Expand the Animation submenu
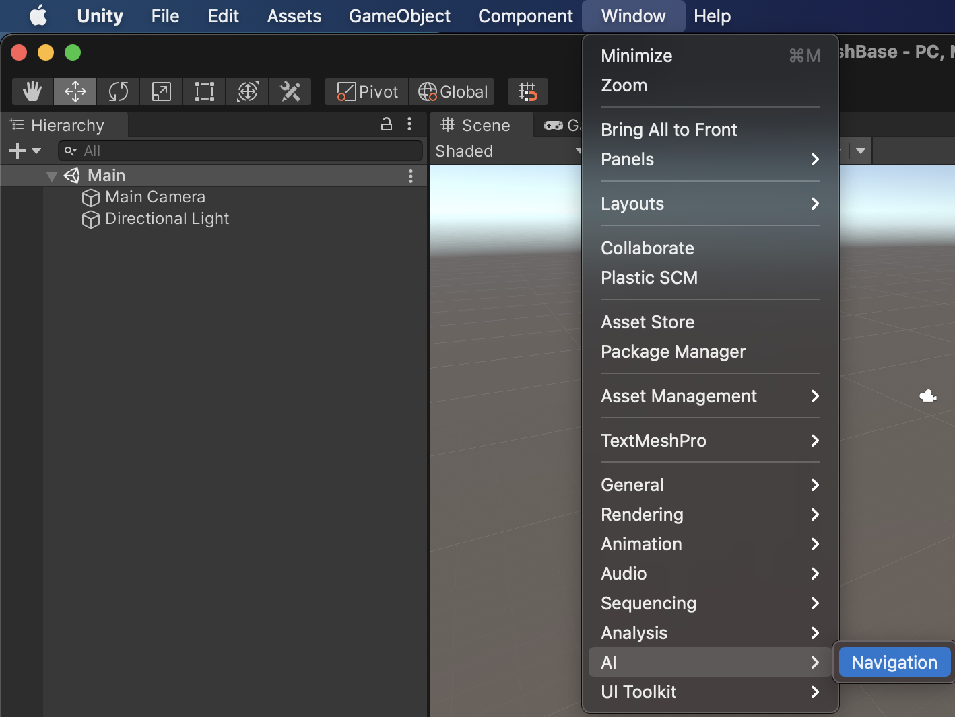 pyautogui.click(x=711, y=544)
